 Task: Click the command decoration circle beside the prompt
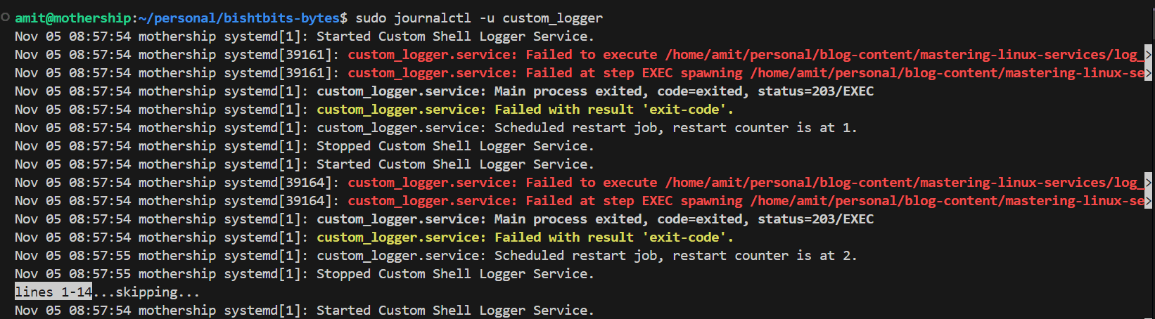click(x=6, y=18)
